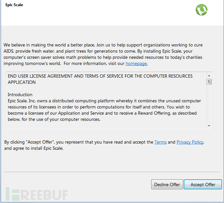Click the license scrollbar thumb
Screen dimensions: 224x203
tap(209, 82)
